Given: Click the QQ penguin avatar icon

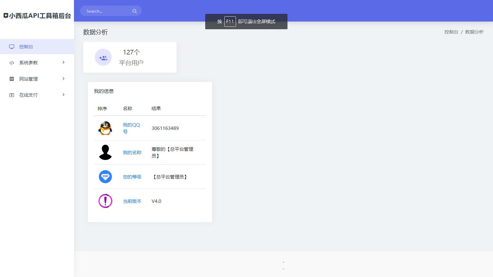Looking at the screenshot, I should coord(105,128).
